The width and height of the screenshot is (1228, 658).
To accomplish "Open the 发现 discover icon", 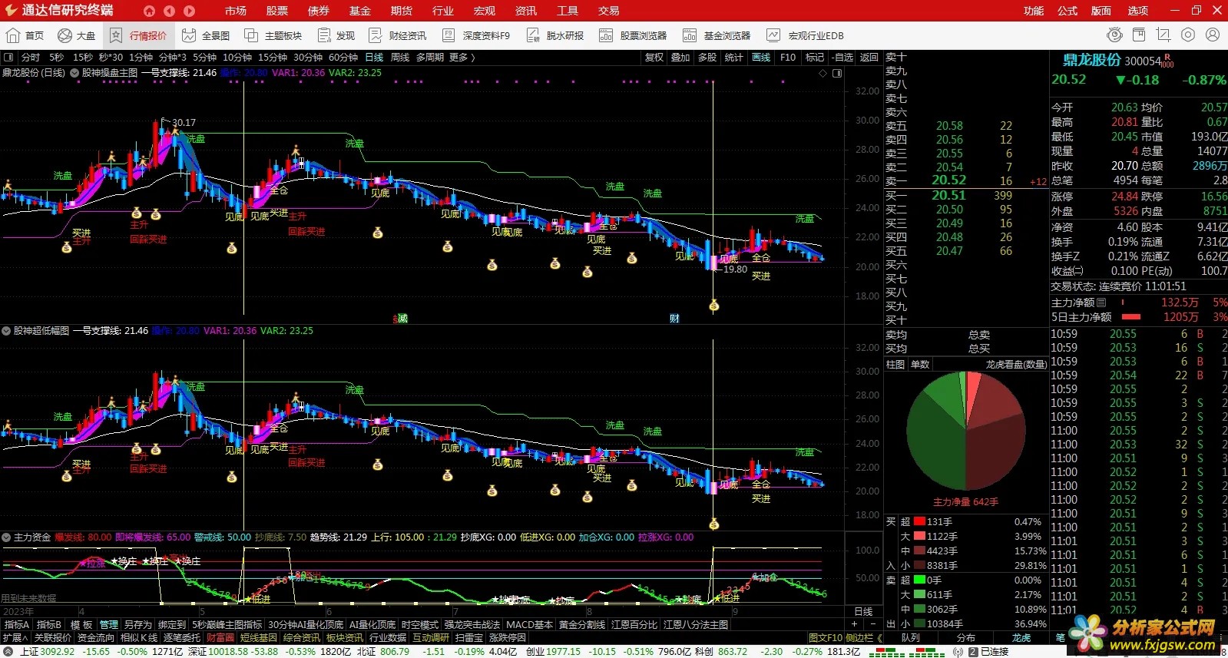I will tap(336, 35).
